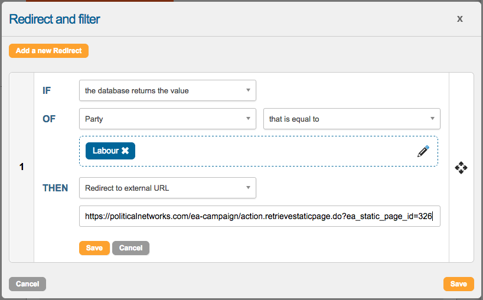
Task: Click the IF label
Action: (x=47, y=90)
